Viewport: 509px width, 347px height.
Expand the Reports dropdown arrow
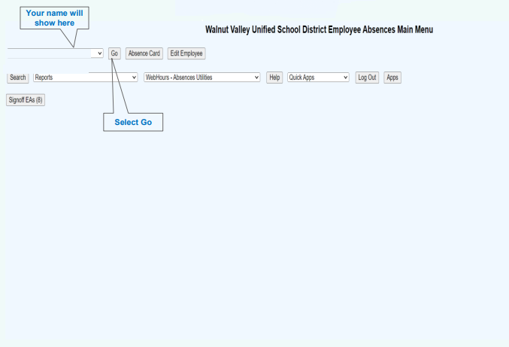coord(135,78)
